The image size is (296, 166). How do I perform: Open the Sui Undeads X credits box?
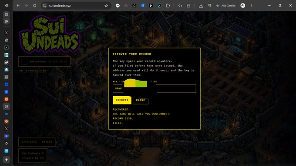(33, 156)
